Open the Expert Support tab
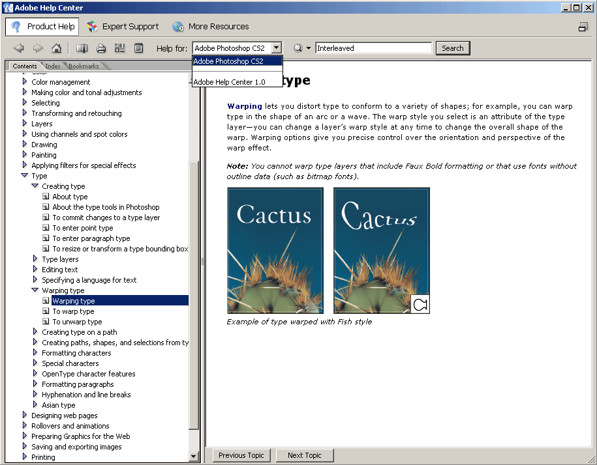The height and width of the screenshot is (465, 597). pyautogui.click(x=123, y=27)
